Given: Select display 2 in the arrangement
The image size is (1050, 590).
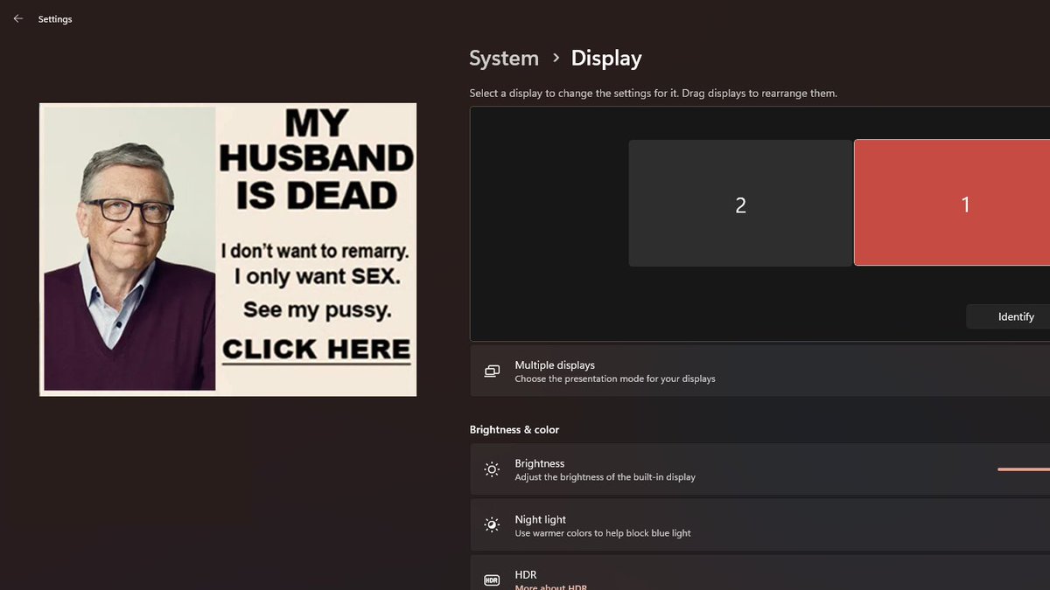Looking at the screenshot, I should pyautogui.click(x=740, y=203).
